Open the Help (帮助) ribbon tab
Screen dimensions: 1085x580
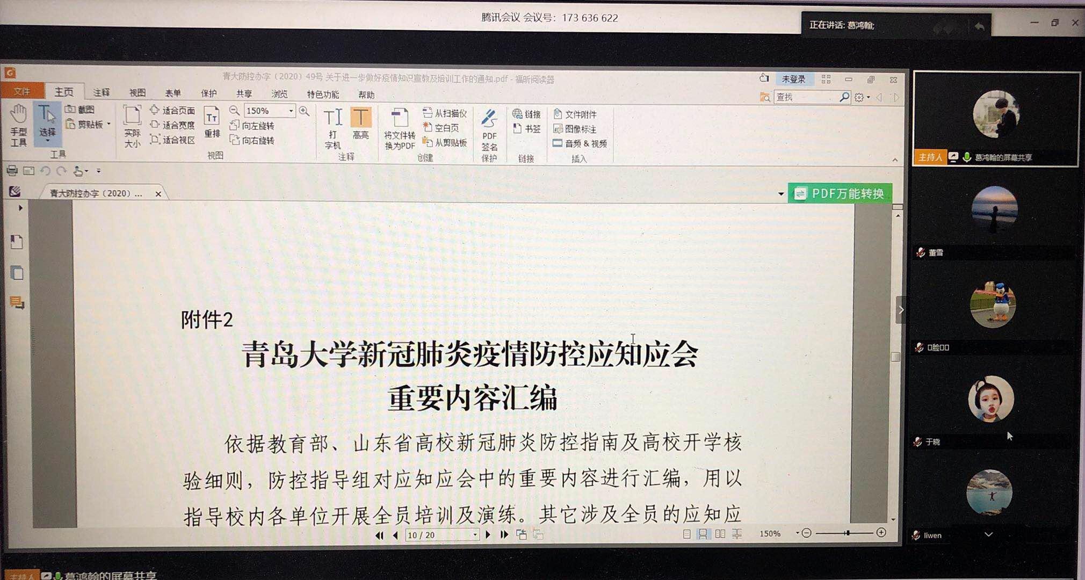366,95
